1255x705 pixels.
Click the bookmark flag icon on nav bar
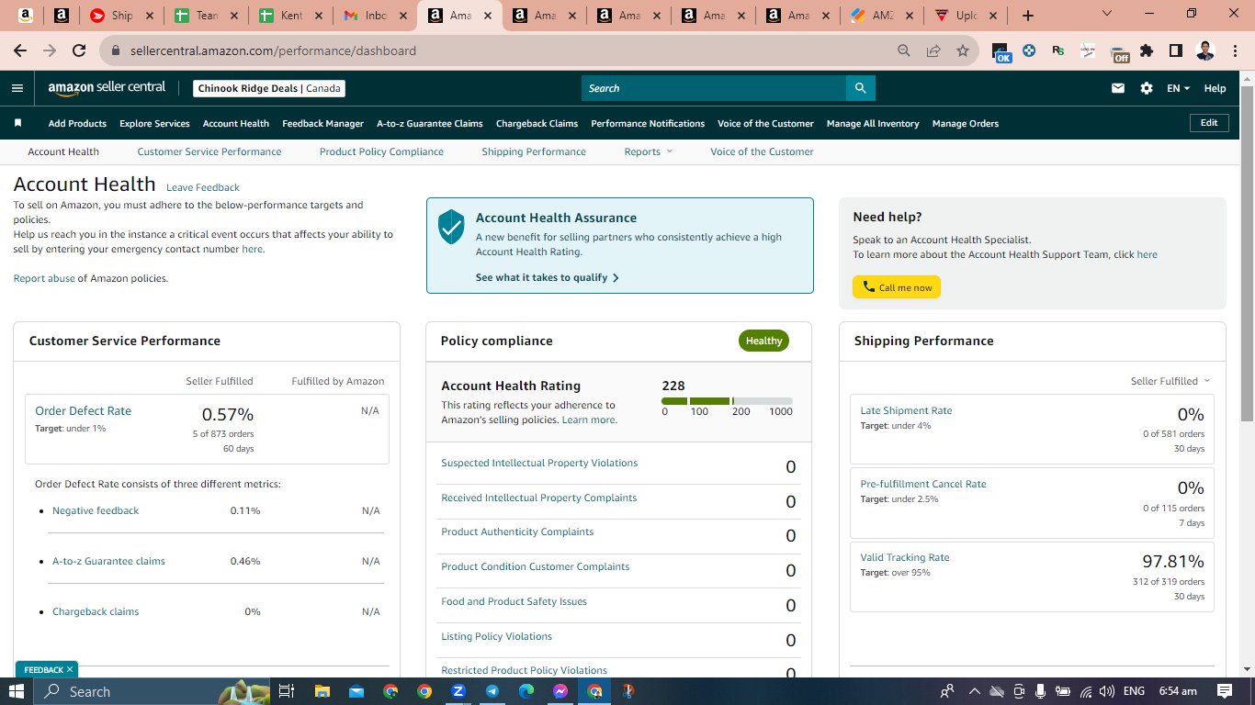pyautogui.click(x=17, y=123)
